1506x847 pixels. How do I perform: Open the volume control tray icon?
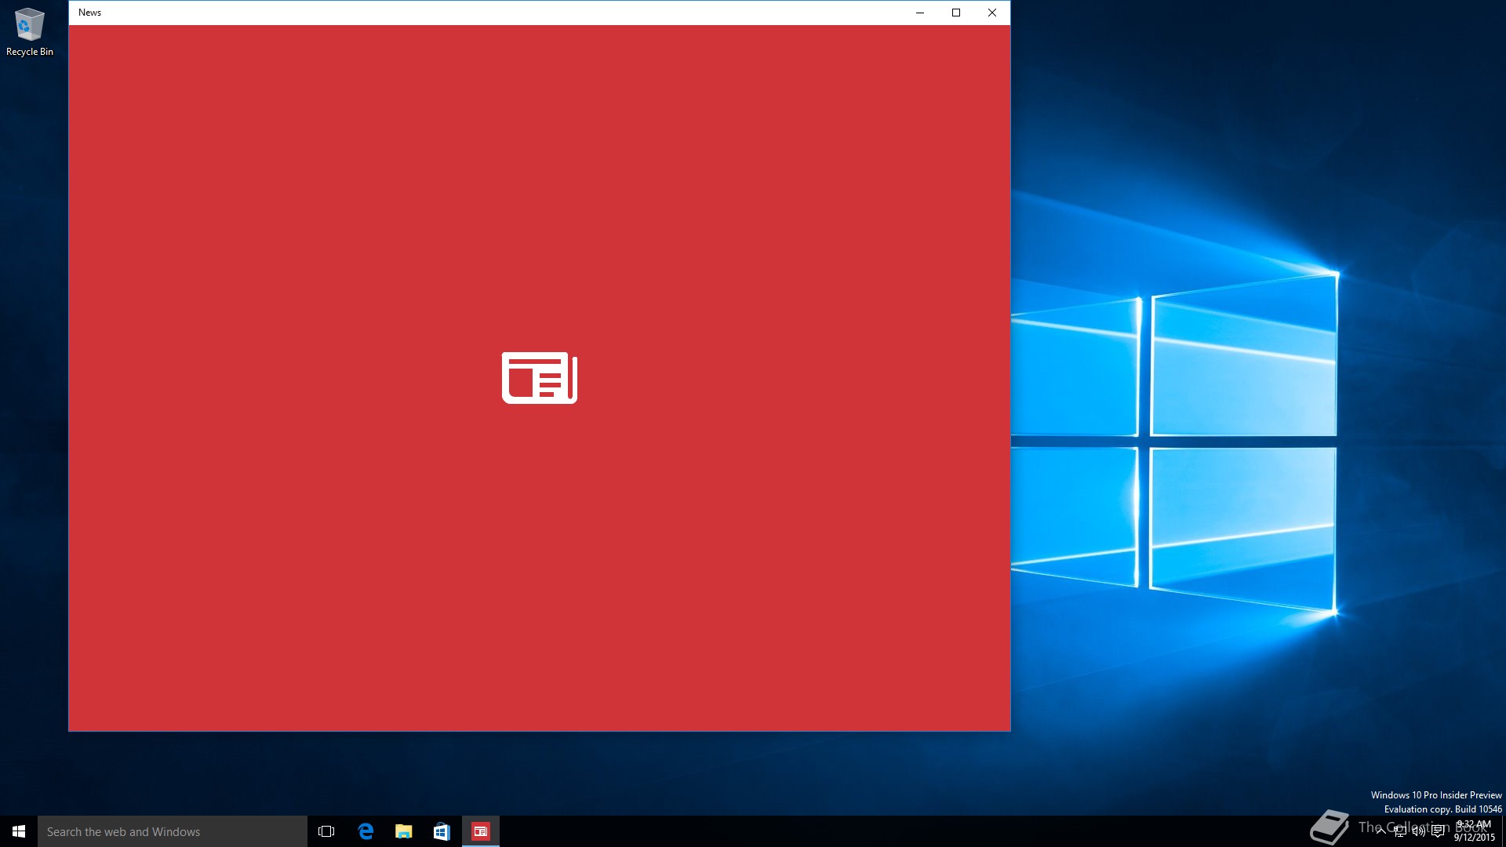coord(1418,831)
